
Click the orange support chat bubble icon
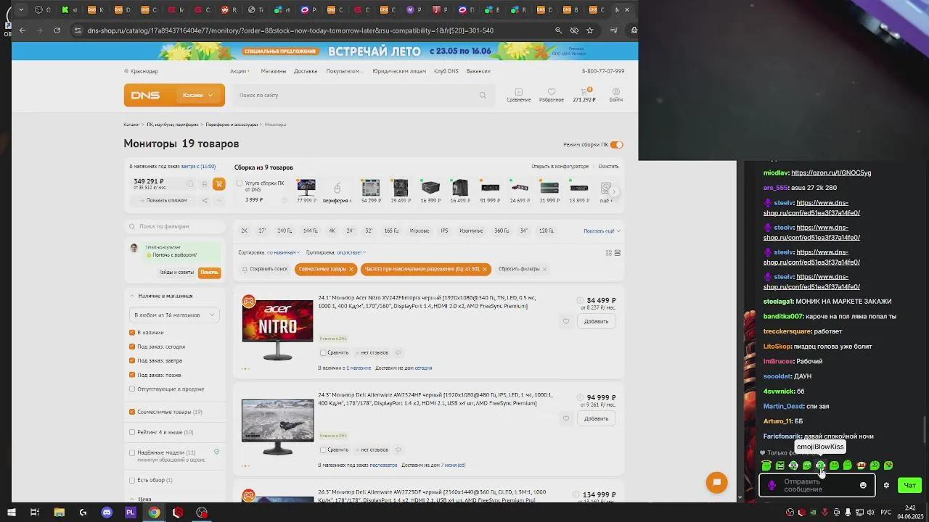click(x=716, y=483)
